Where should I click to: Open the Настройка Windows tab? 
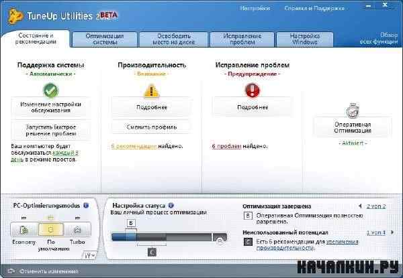[305, 40]
